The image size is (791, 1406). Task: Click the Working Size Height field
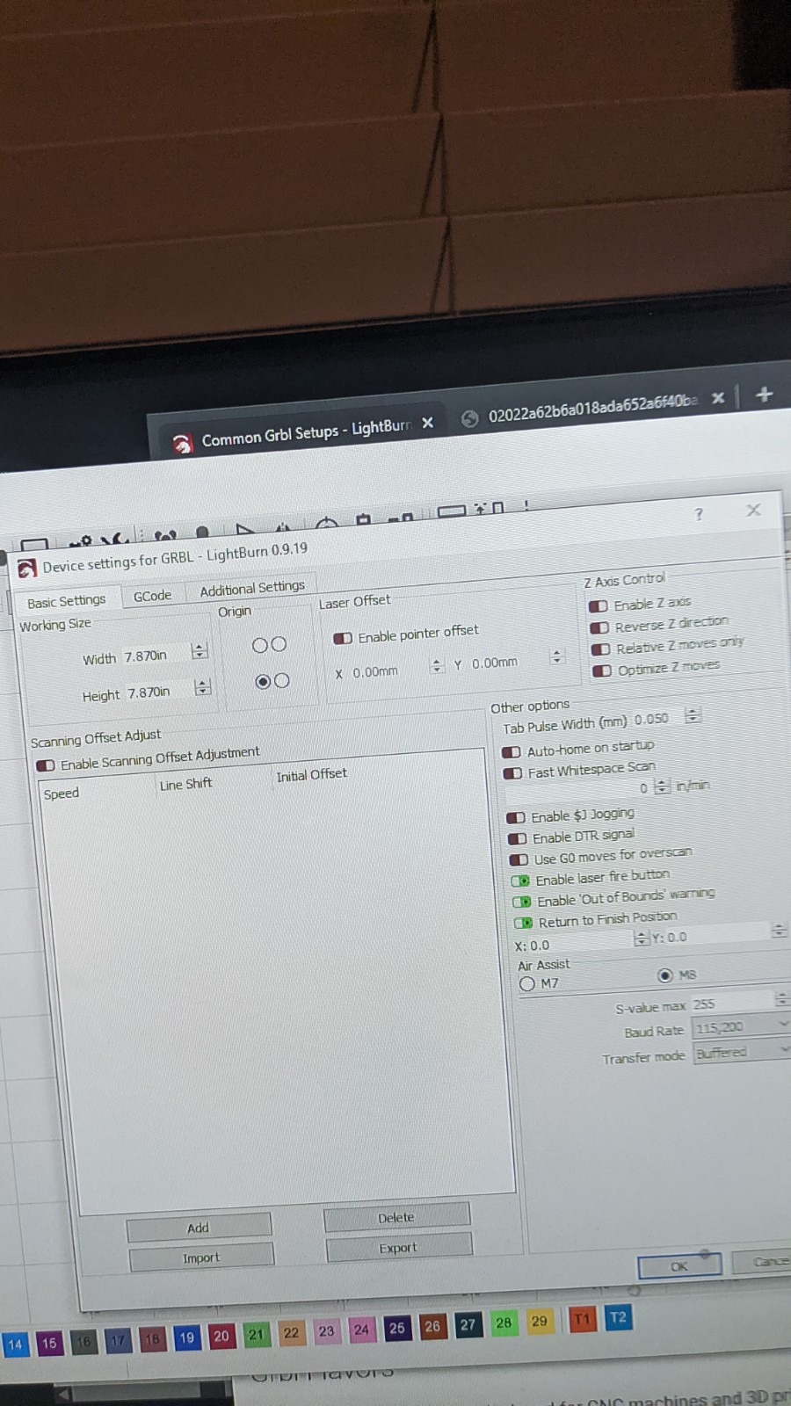point(158,692)
